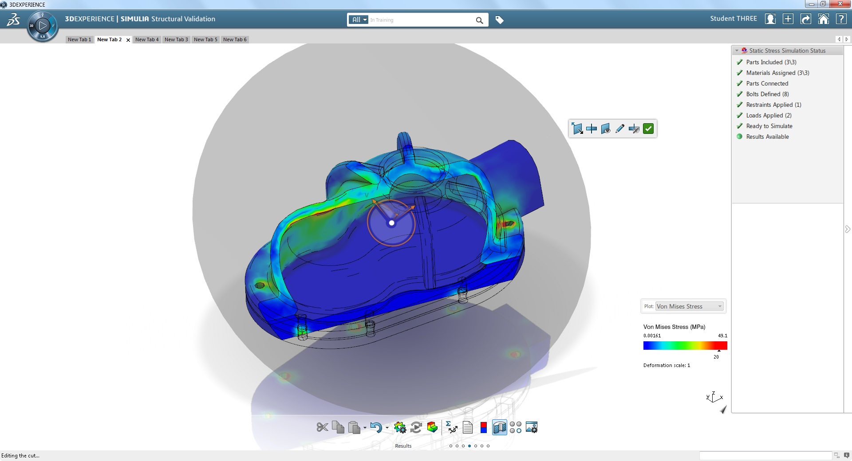This screenshot has width=852, height=461.
Task: Toggle the cut plane visibility eye icon
Action: [x=606, y=129]
